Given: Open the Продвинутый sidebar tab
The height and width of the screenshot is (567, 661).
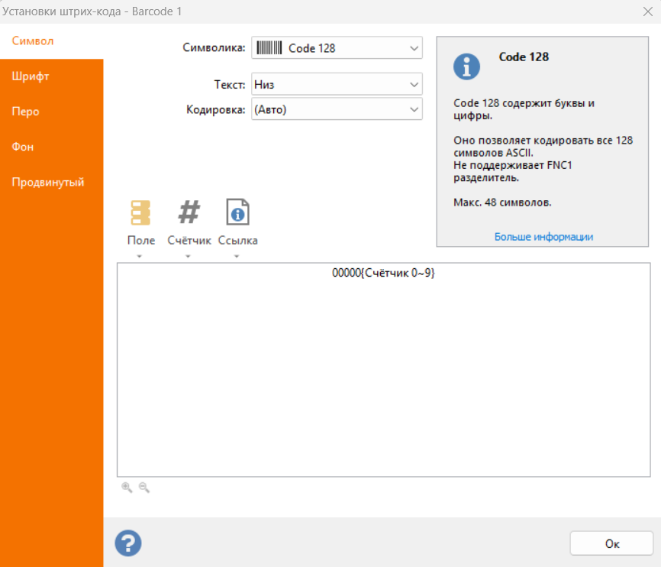Looking at the screenshot, I should (x=47, y=183).
